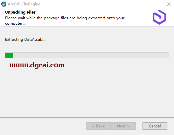Click the 'computer...' line in the header

[x=15, y=23]
